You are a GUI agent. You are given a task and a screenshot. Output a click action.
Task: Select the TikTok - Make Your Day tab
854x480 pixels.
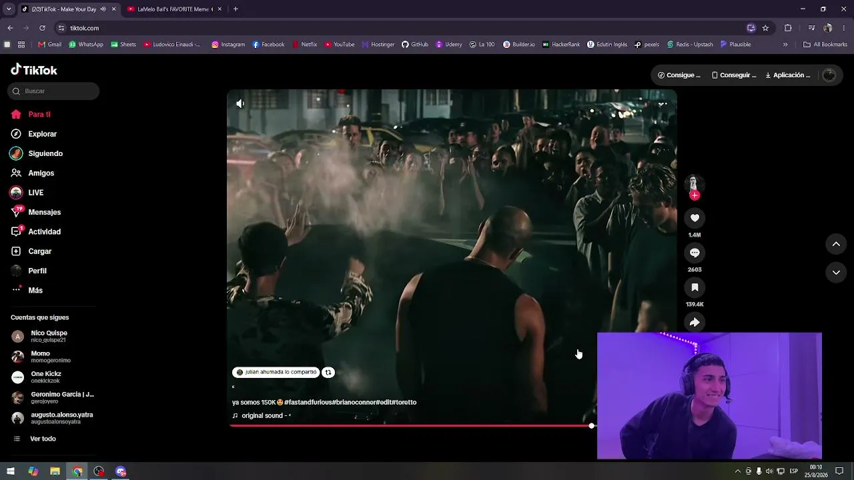pos(68,9)
